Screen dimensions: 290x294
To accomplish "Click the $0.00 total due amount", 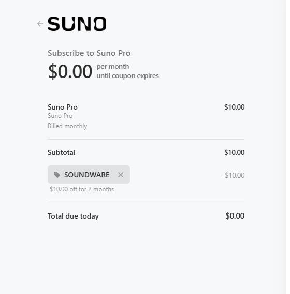I will (x=235, y=216).
